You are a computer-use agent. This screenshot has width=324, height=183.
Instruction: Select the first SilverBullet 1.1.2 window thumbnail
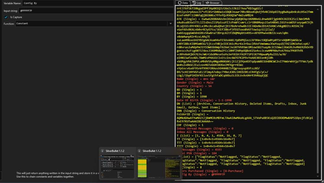point(117,166)
